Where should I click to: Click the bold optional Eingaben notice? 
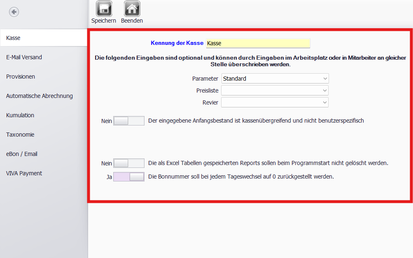coord(250,61)
